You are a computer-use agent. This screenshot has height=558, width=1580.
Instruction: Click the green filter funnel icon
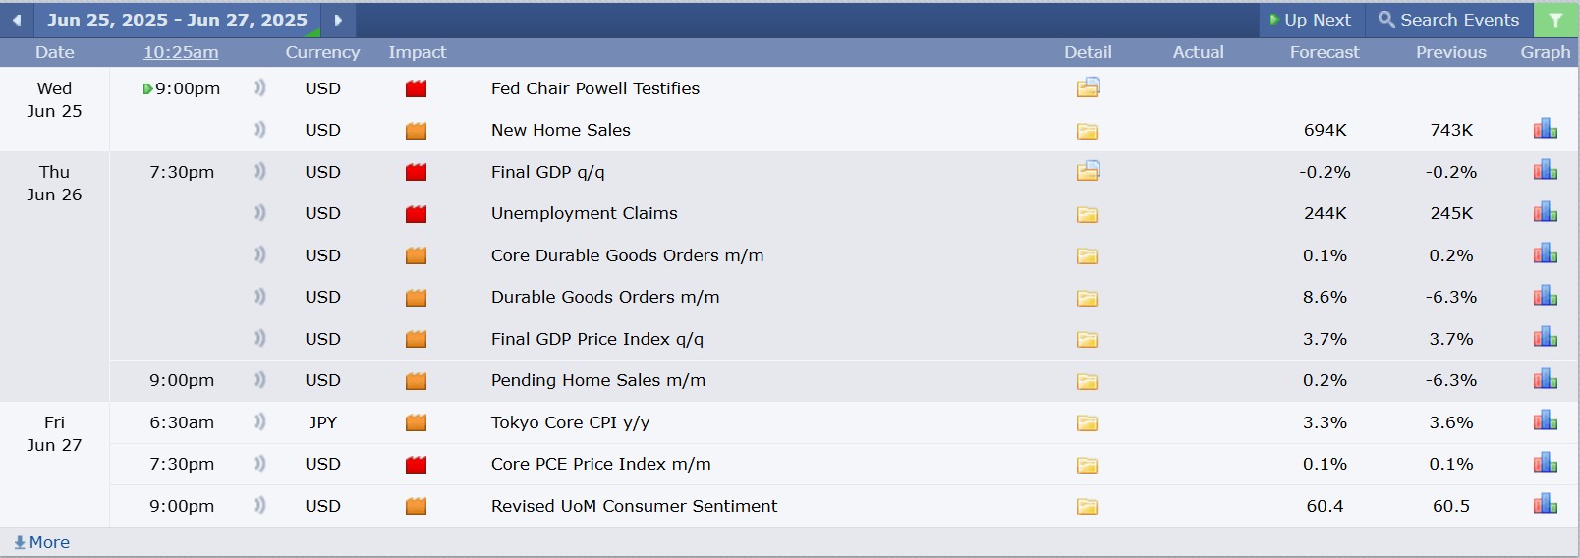(x=1555, y=20)
